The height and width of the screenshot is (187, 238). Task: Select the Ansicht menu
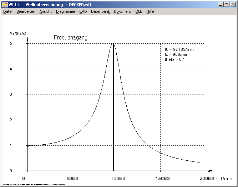tap(46, 11)
